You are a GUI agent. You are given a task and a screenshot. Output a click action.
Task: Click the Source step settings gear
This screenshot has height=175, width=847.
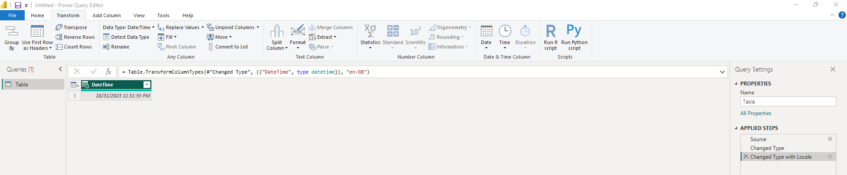830,139
